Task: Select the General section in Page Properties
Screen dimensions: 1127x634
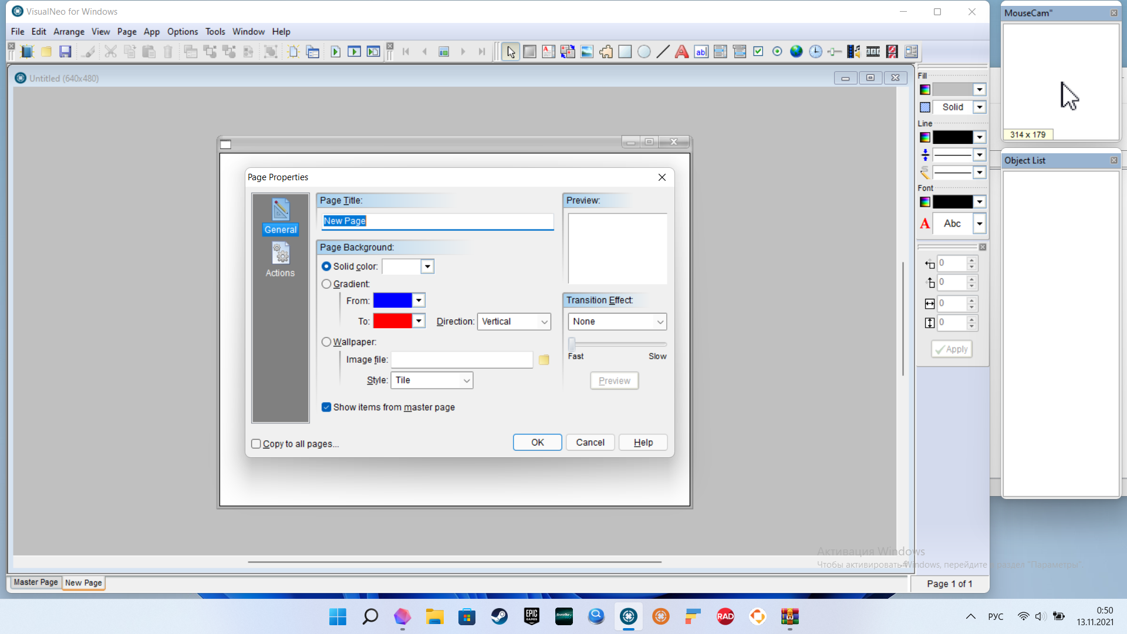Action: pyautogui.click(x=281, y=217)
